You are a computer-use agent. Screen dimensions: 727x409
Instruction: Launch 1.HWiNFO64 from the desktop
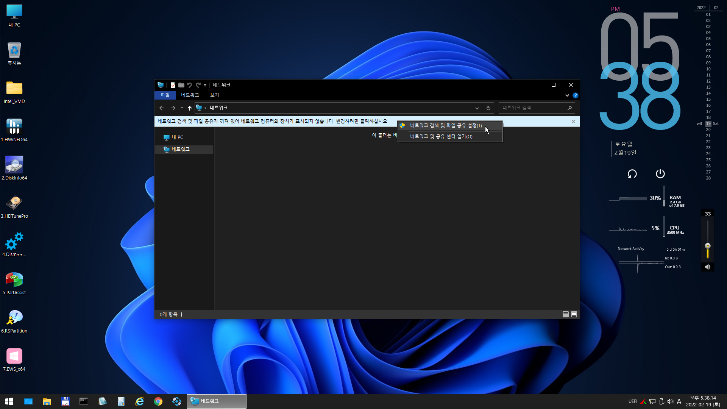coord(14,130)
